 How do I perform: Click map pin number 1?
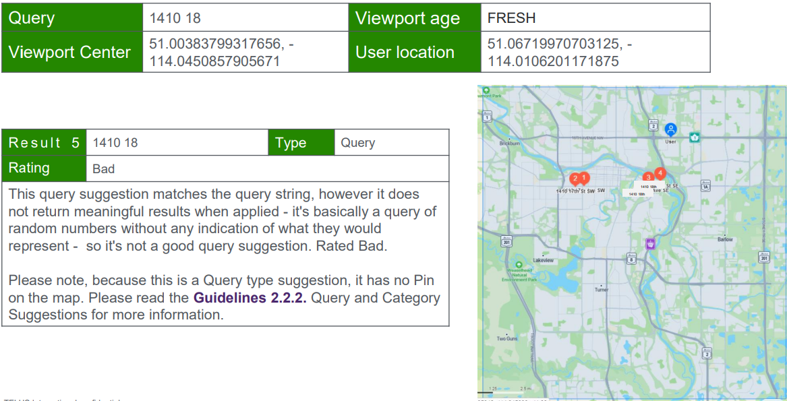pos(584,178)
